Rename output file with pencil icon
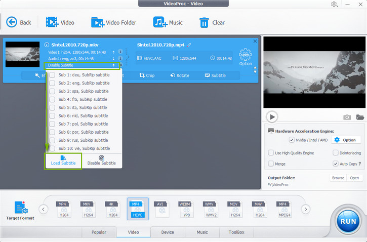 point(189,45)
